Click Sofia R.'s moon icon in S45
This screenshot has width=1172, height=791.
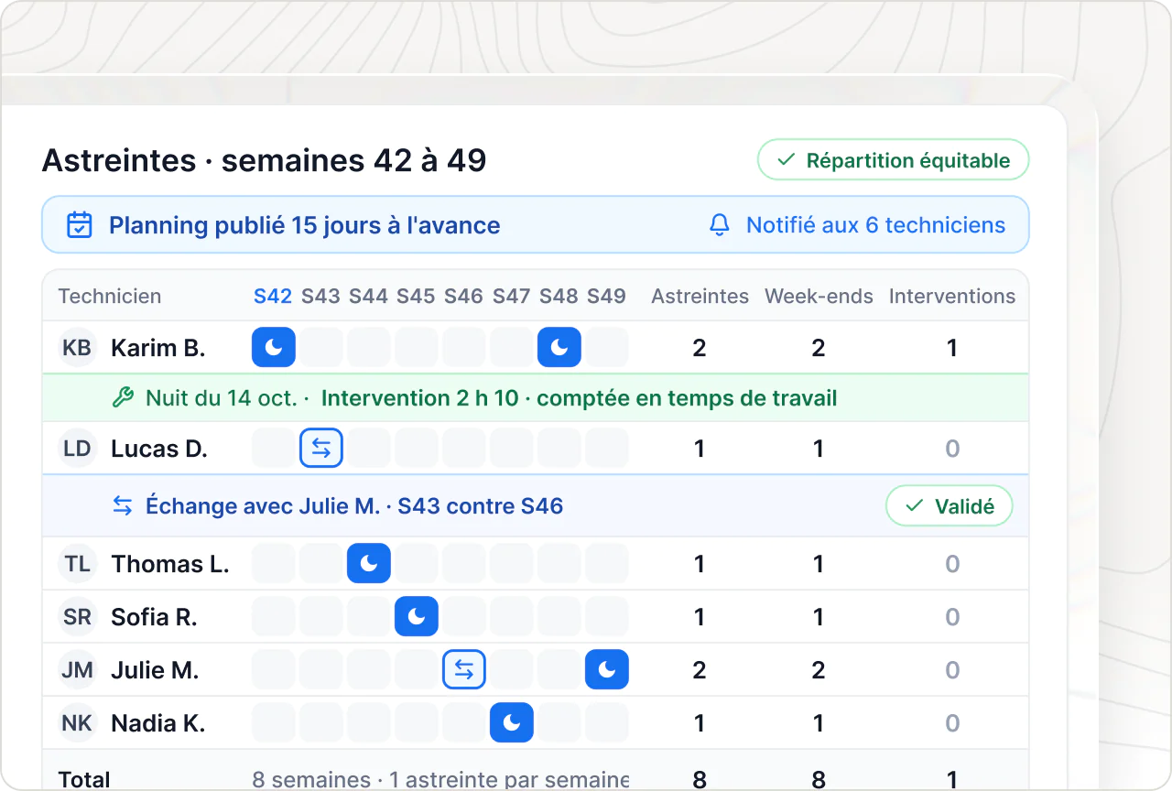(x=417, y=617)
